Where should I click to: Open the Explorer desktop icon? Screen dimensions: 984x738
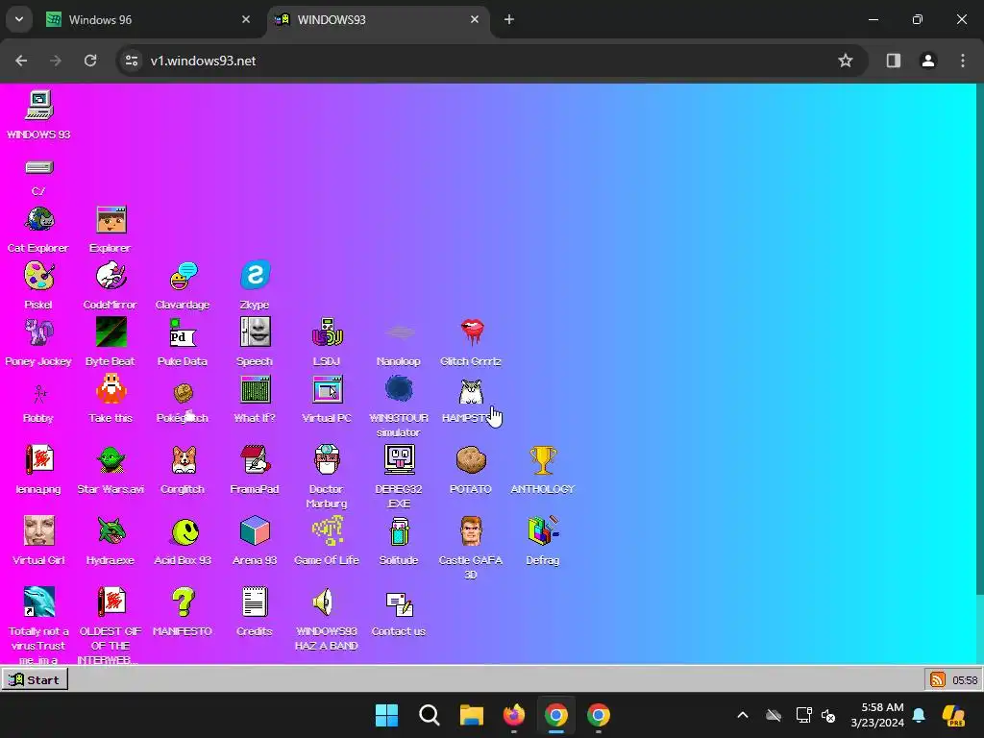[x=111, y=220]
